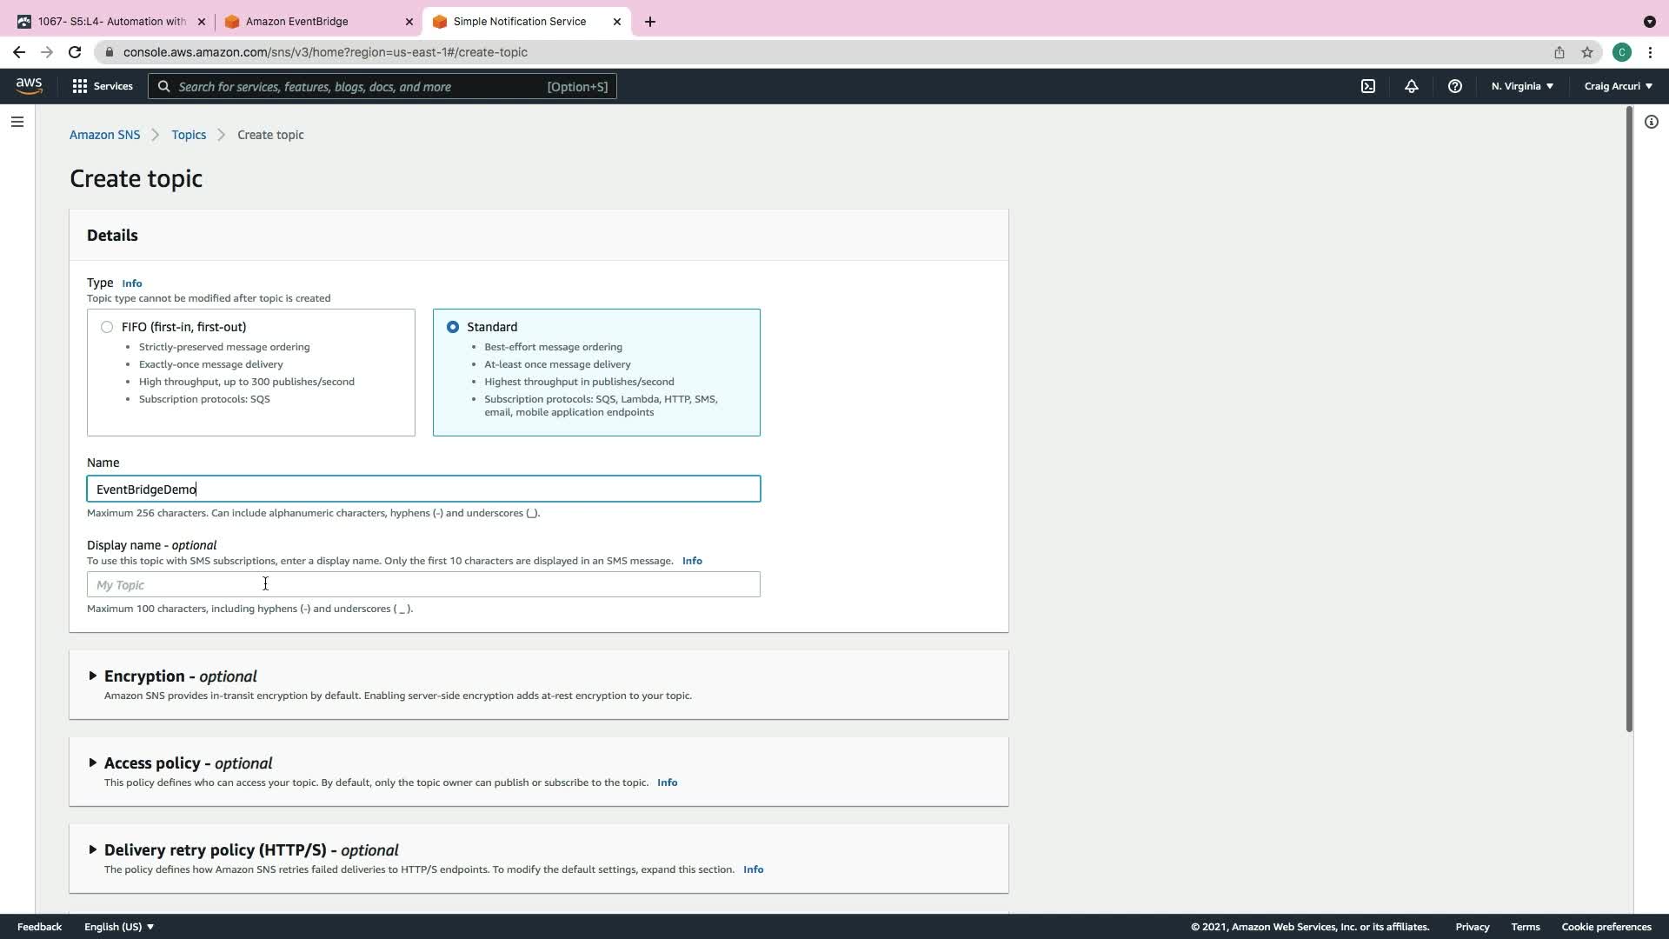Bookmark this page with star icon
This screenshot has width=1669, height=939.
tap(1586, 52)
